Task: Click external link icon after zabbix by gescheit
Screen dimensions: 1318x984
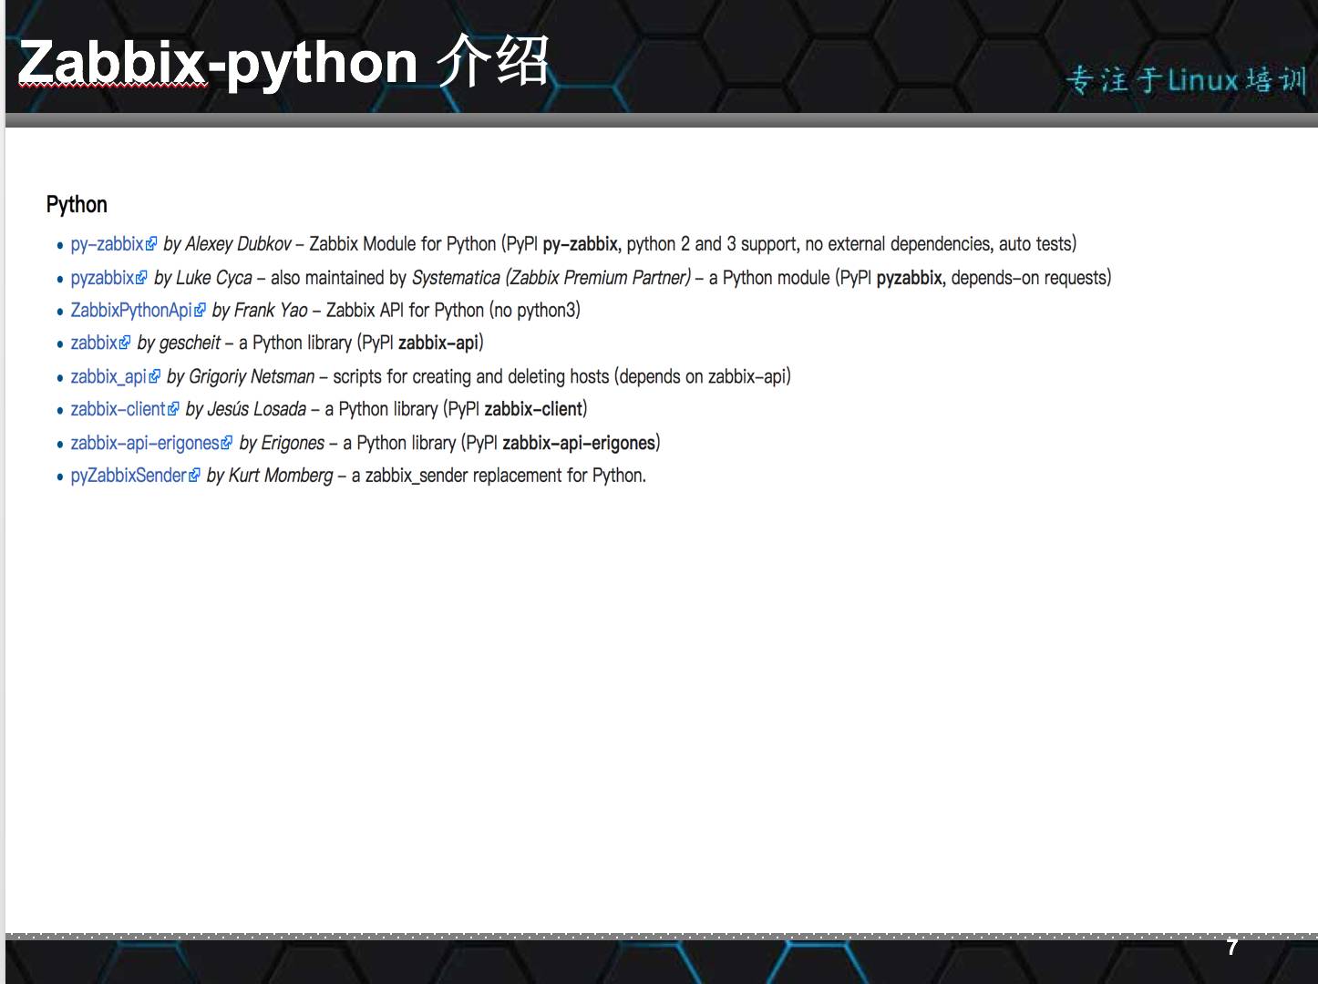Action: click(x=125, y=343)
